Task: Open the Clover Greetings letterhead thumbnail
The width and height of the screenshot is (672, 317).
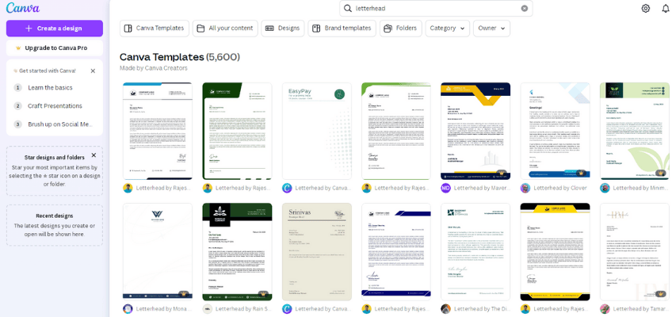Action: click(x=556, y=131)
